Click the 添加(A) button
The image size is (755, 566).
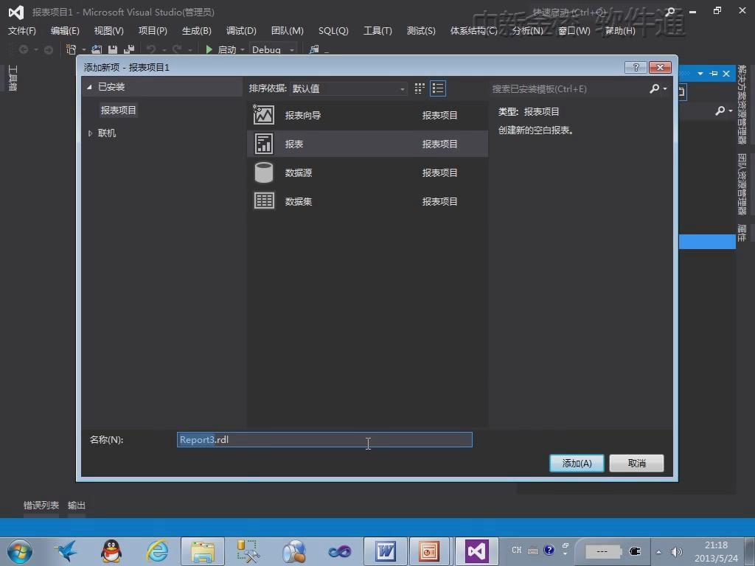click(x=577, y=463)
